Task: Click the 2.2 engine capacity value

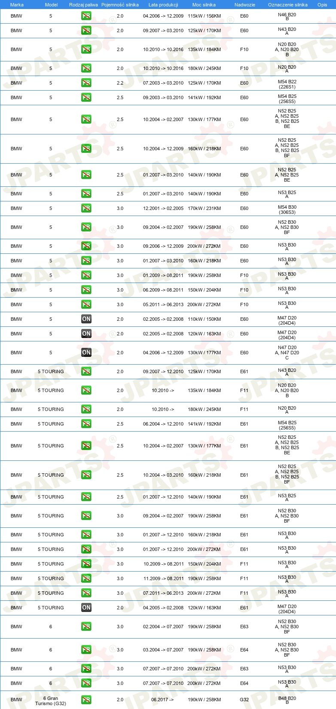Action: tap(120, 83)
